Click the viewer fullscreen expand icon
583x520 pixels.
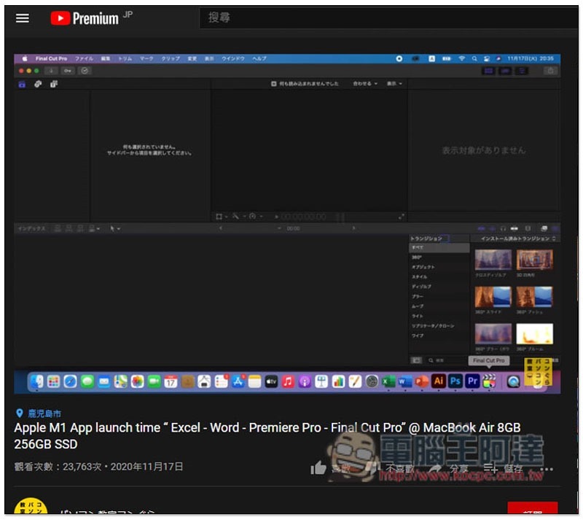(402, 217)
